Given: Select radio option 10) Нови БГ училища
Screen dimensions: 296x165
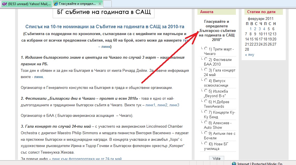Looking at the screenshot, I should point(206,143).
